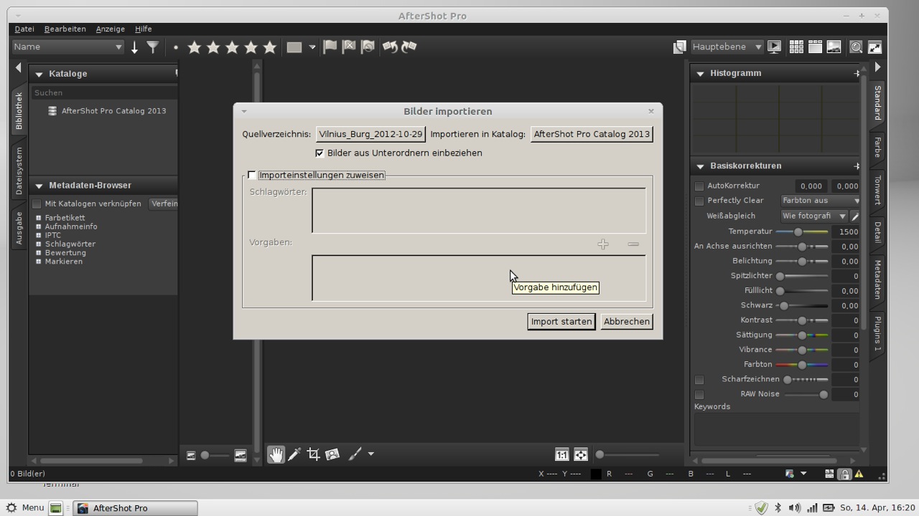The image size is (919, 516).
Task: Click Import starten button
Action: 561,321
